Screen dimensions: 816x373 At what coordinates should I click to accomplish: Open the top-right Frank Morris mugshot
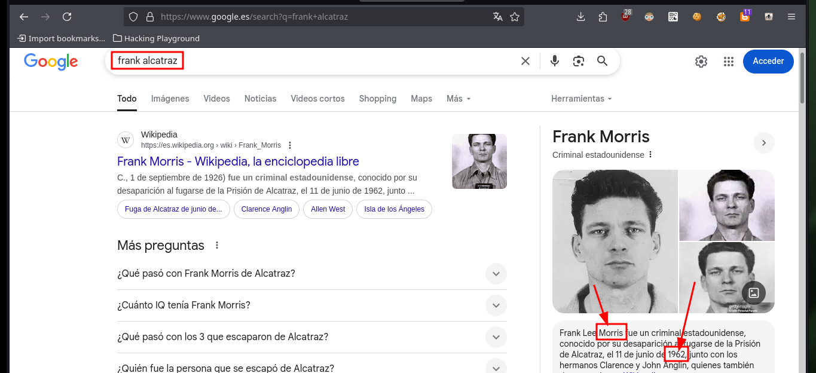click(x=727, y=205)
